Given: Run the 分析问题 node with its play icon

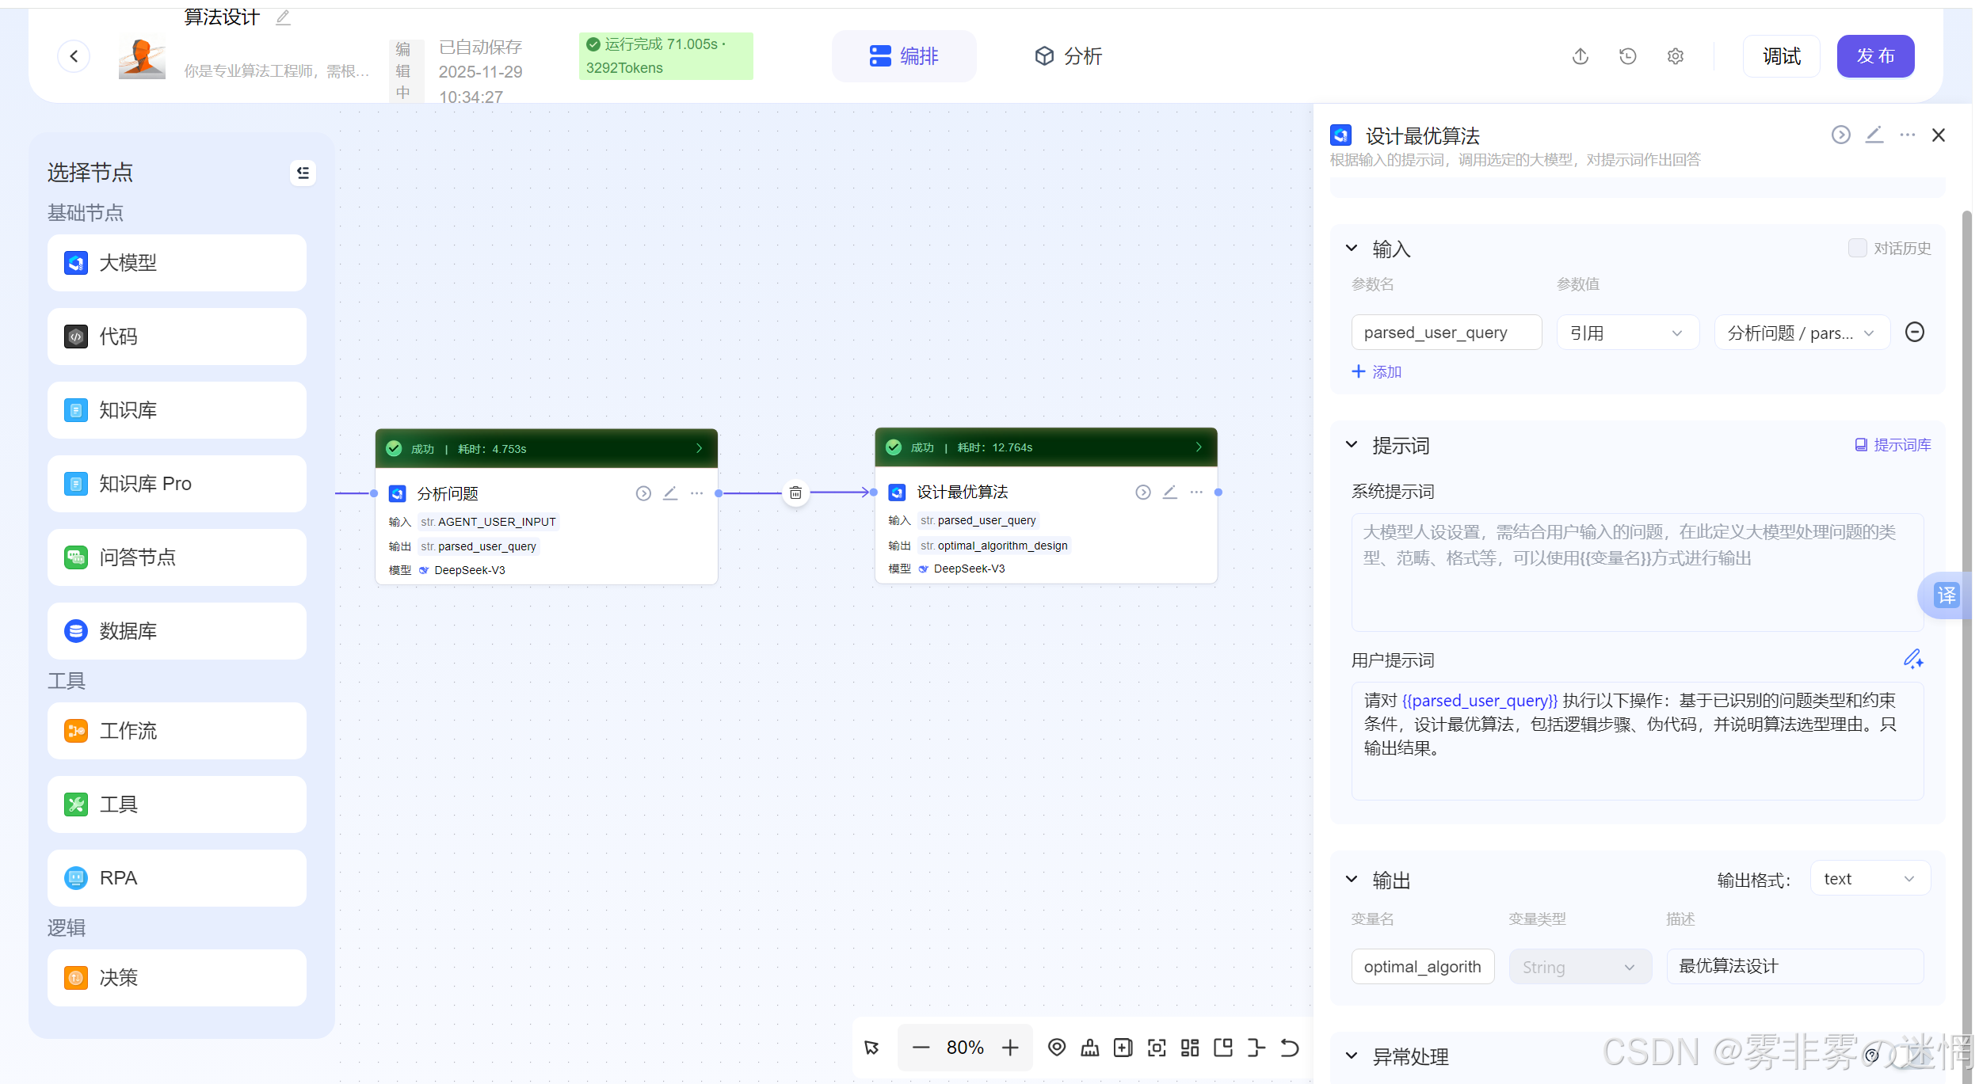Looking at the screenshot, I should pos(643,493).
